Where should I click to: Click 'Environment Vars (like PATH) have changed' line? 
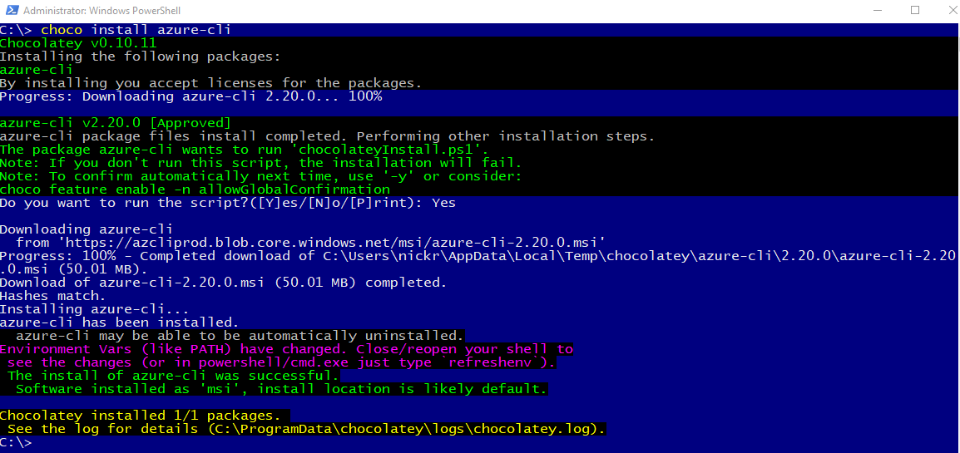point(286,349)
